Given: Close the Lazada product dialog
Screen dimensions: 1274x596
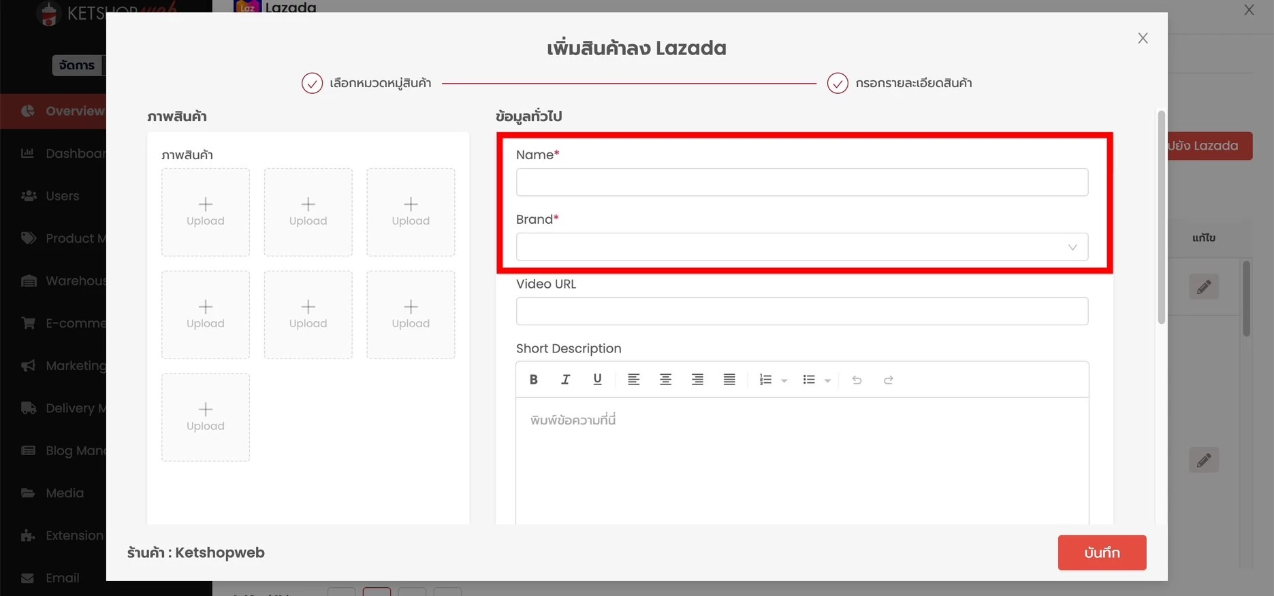Looking at the screenshot, I should 1143,38.
